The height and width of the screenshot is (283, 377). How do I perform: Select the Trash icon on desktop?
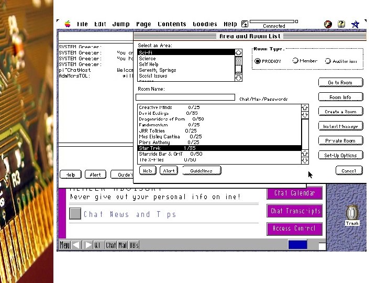tap(352, 215)
